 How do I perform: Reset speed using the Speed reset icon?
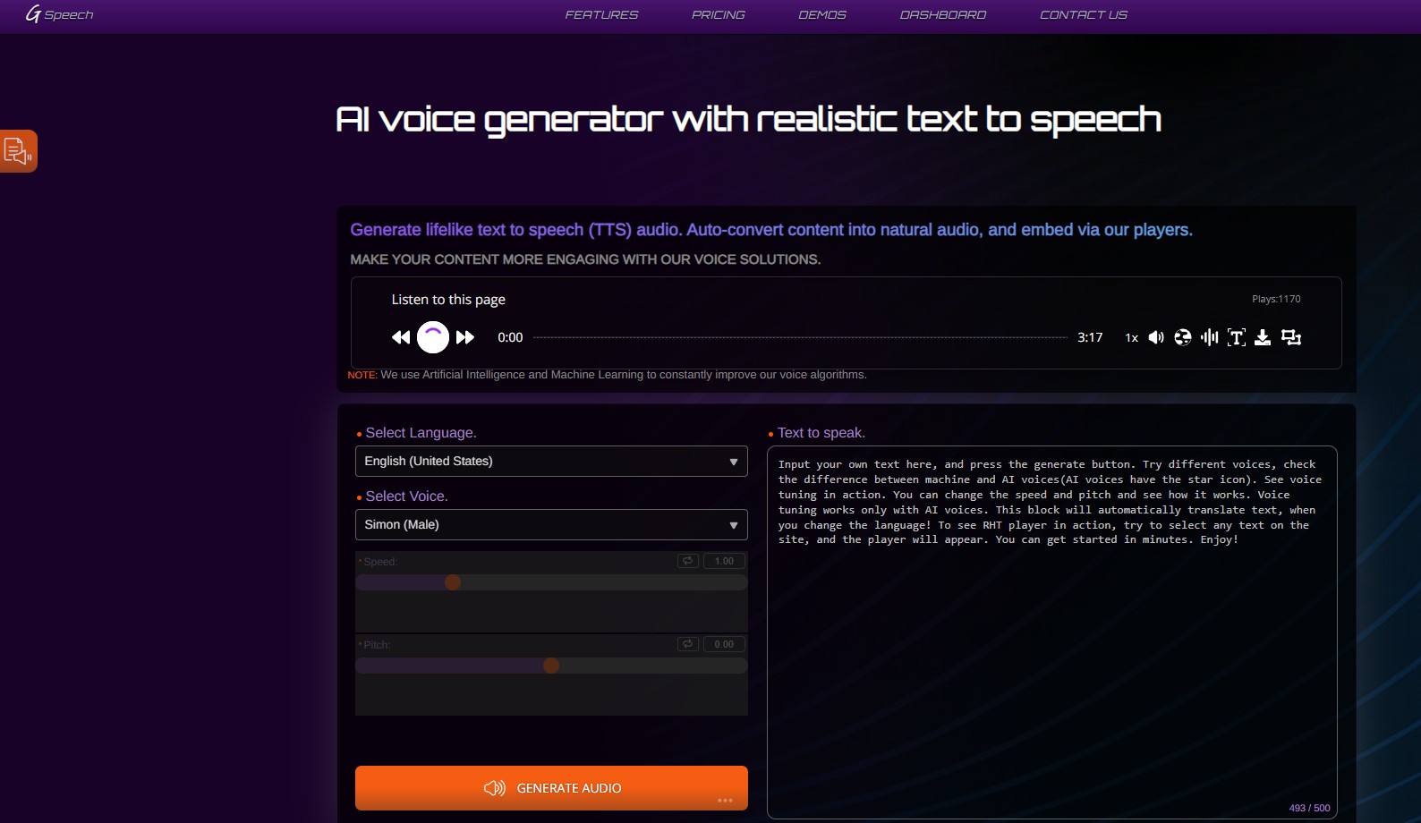687,561
